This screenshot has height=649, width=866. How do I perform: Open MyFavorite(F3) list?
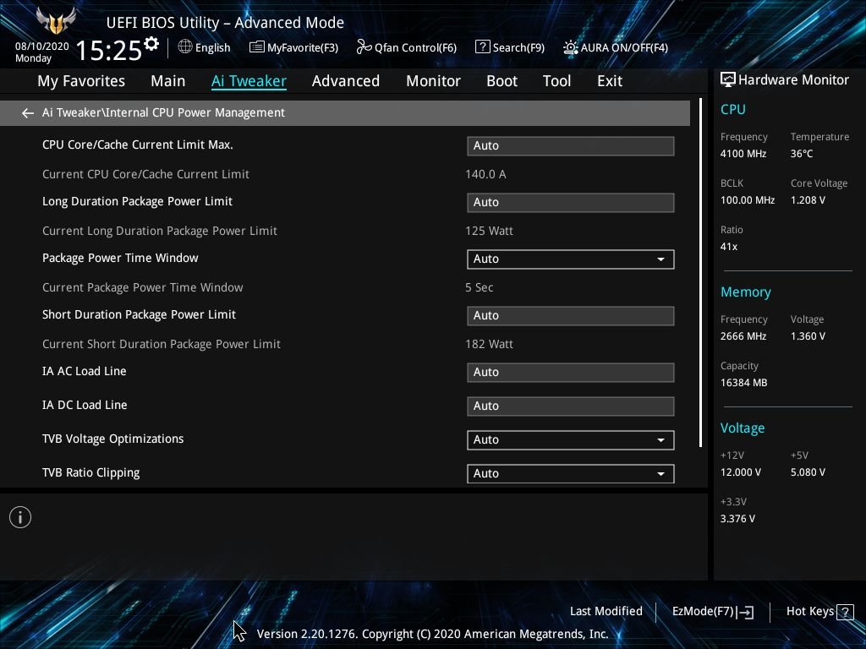[x=293, y=47]
